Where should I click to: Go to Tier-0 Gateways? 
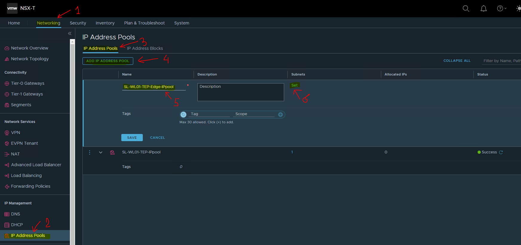coord(27,83)
